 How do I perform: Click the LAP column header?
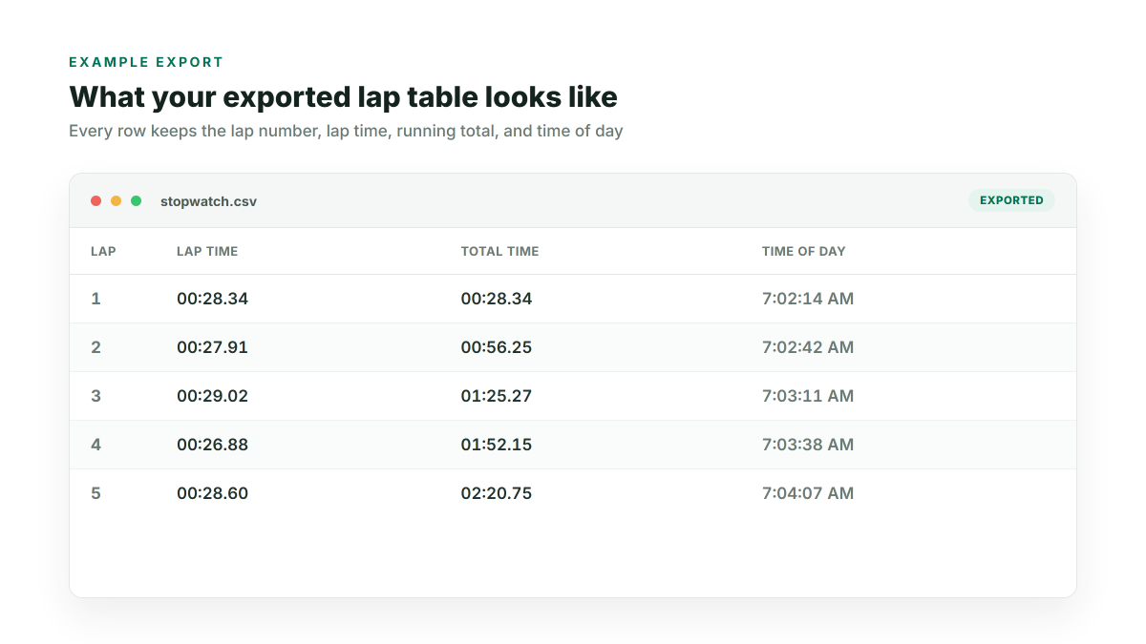coord(103,252)
